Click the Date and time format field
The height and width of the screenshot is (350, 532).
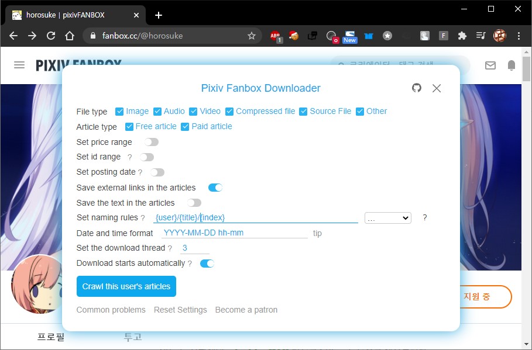[235, 233]
